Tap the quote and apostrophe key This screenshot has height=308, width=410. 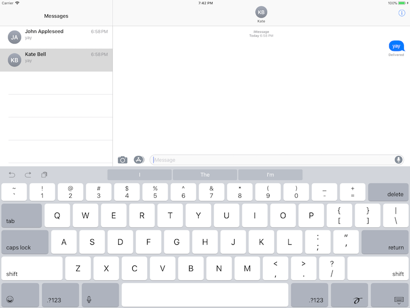pyautogui.click(x=346, y=242)
